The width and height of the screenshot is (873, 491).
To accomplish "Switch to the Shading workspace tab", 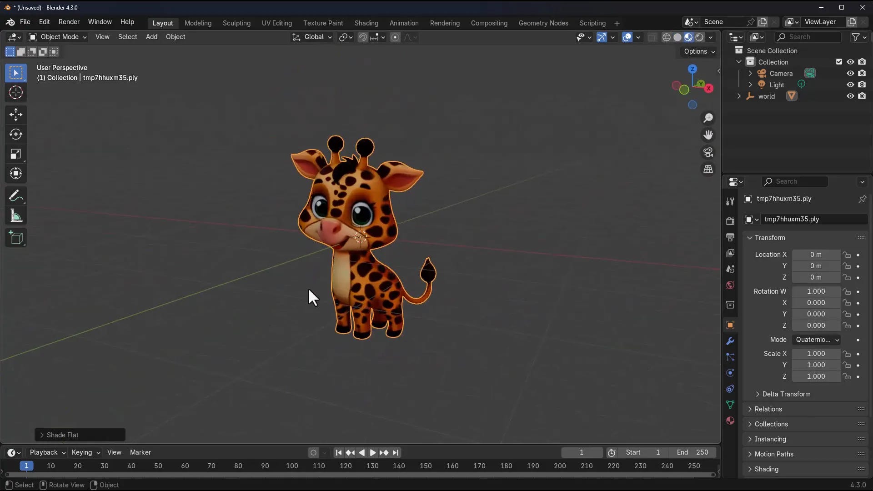I will 366,23.
